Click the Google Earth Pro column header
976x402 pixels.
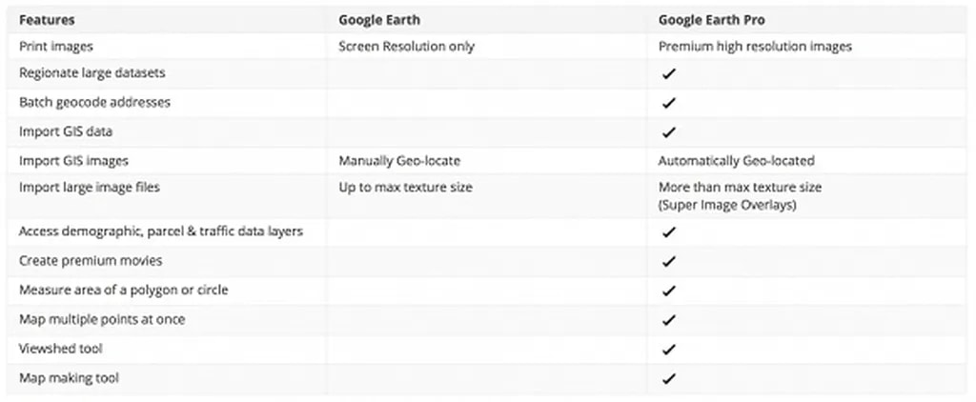710,19
